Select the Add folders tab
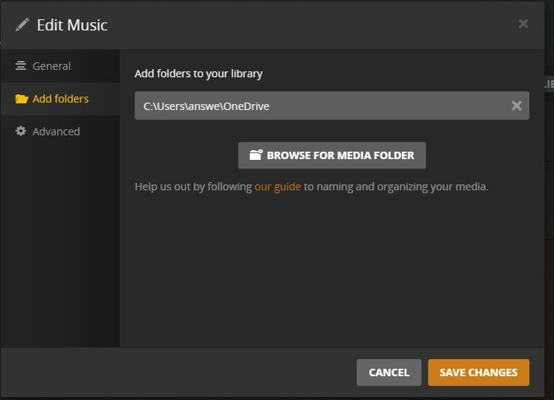 click(60, 99)
